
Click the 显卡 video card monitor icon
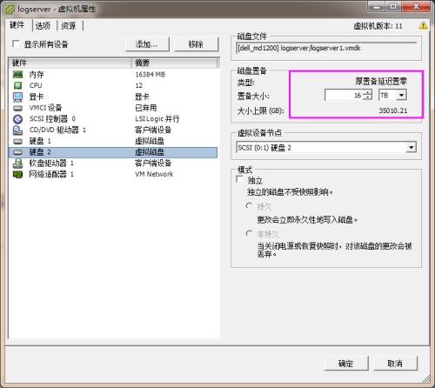(17, 97)
